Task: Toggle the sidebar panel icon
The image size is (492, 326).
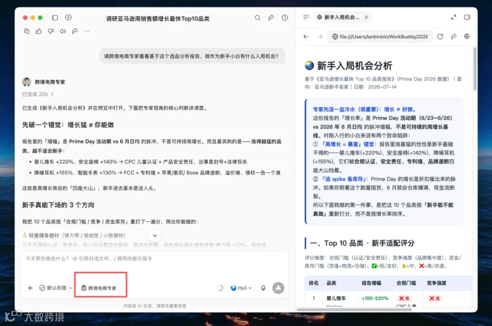Action: click(55, 18)
